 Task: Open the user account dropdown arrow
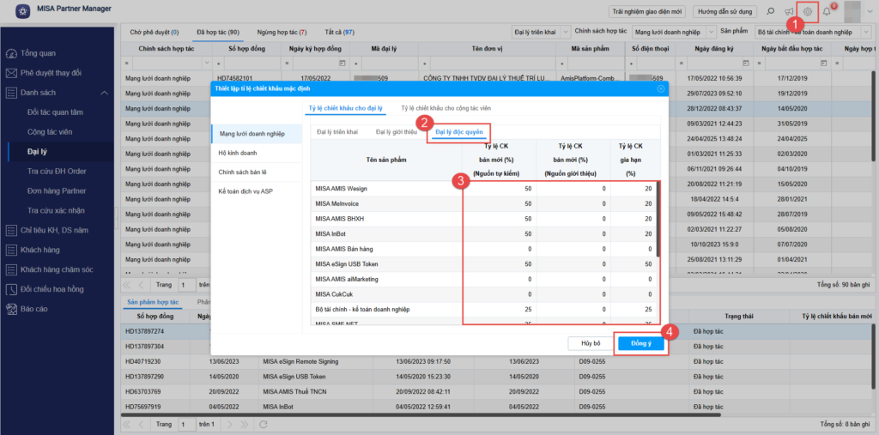870,12
